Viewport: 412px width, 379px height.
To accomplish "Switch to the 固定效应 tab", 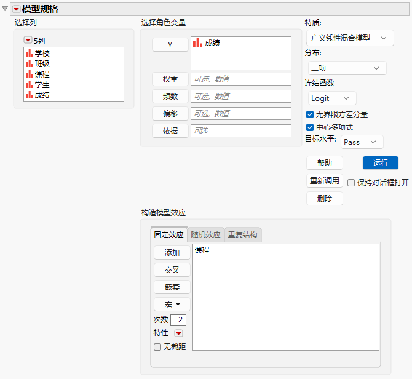I will click(168, 234).
